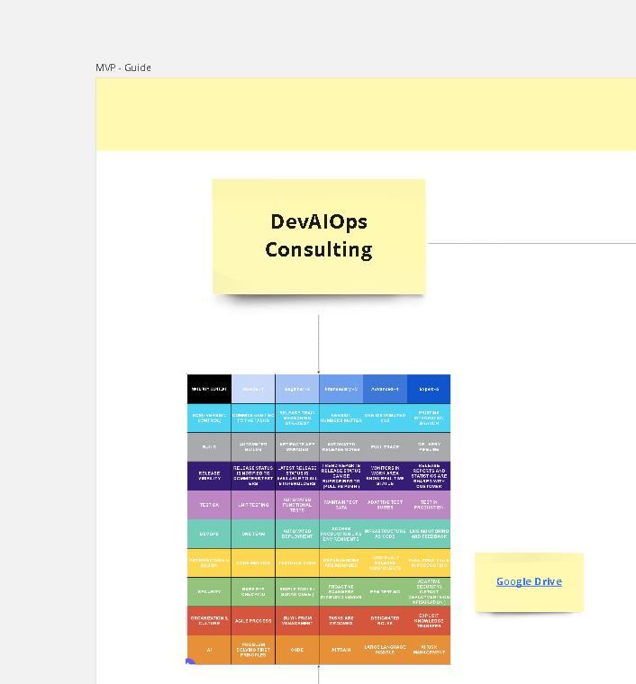
Task: Click the Organization & Culture row label
Action: click(209, 621)
